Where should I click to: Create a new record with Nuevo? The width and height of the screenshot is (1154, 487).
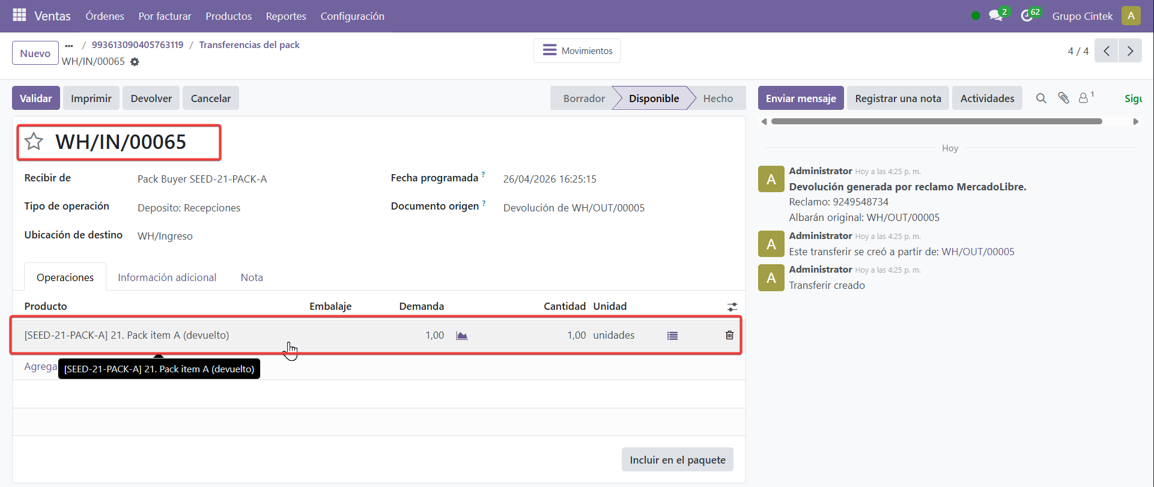pyautogui.click(x=35, y=53)
